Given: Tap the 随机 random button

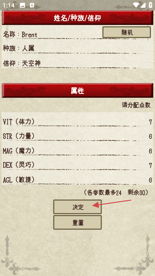Looking at the screenshot, I should [x=127, y=32].
